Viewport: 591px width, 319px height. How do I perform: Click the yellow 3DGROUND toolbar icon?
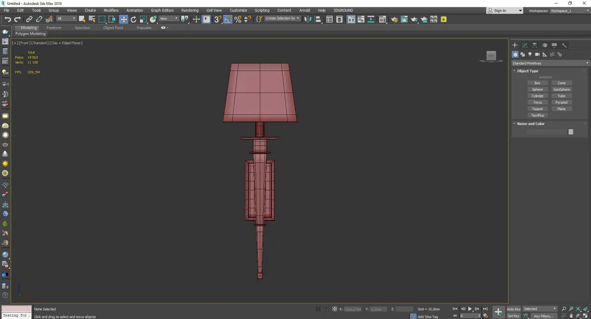point(443,19)
